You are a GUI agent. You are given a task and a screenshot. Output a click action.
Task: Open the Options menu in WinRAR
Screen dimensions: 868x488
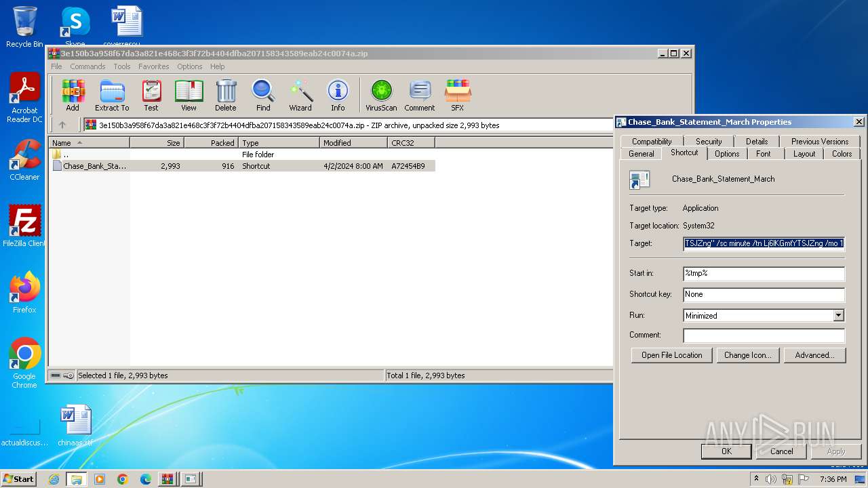coord(190,66)
